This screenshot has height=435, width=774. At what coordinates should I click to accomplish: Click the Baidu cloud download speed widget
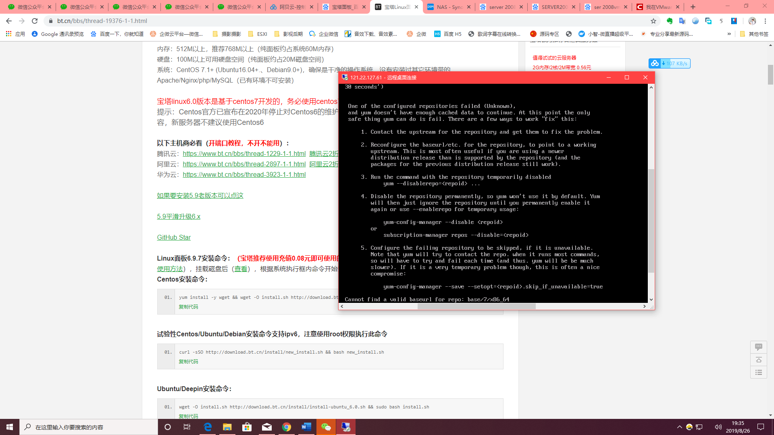click(669, 63)
